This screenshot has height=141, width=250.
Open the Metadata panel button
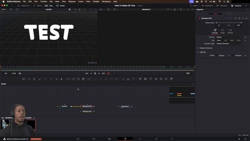pos(222,5)
